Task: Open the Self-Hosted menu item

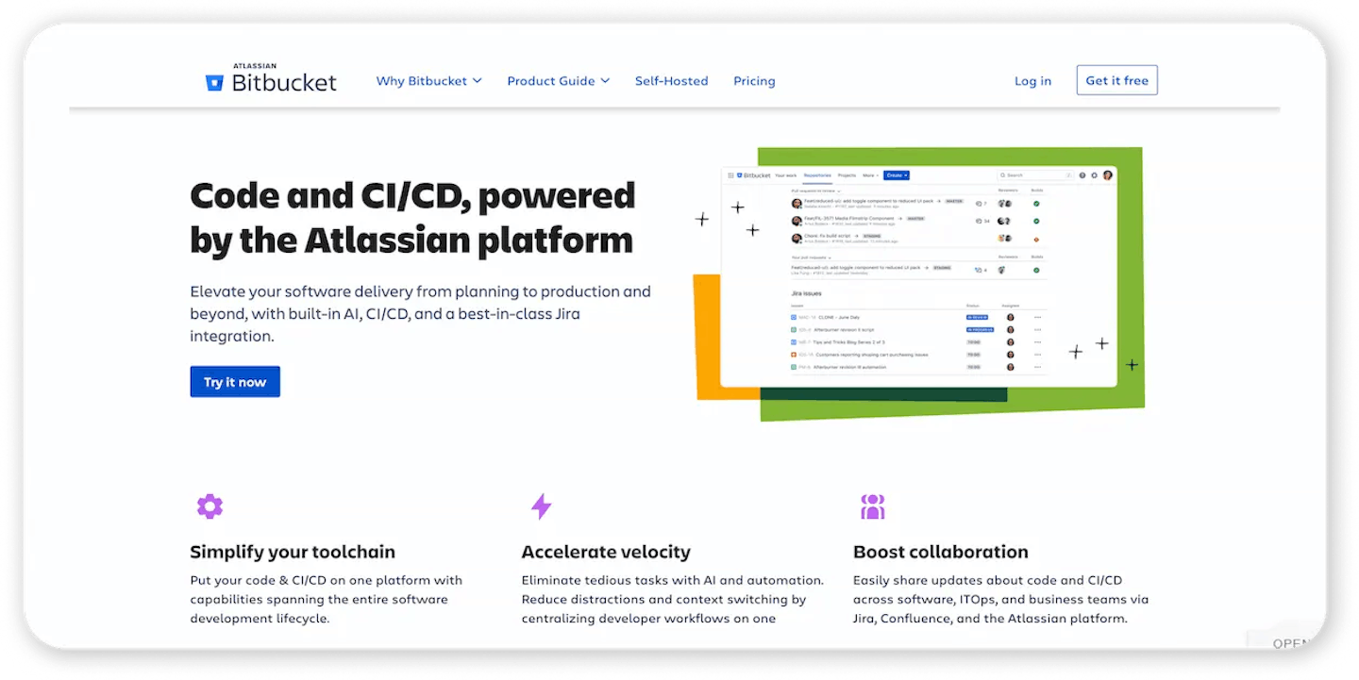Action: (671, 81)
